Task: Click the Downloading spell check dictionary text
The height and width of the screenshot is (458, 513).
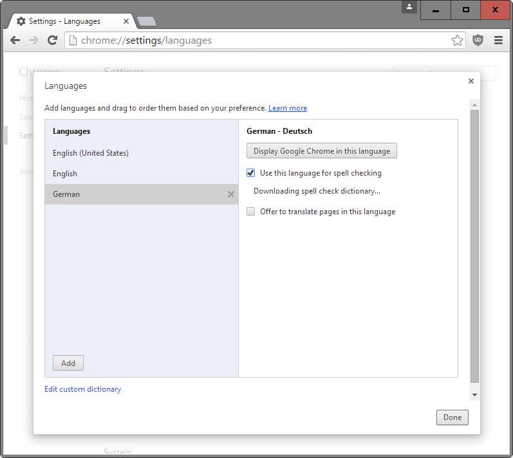Action: click(x=317, y=191)
